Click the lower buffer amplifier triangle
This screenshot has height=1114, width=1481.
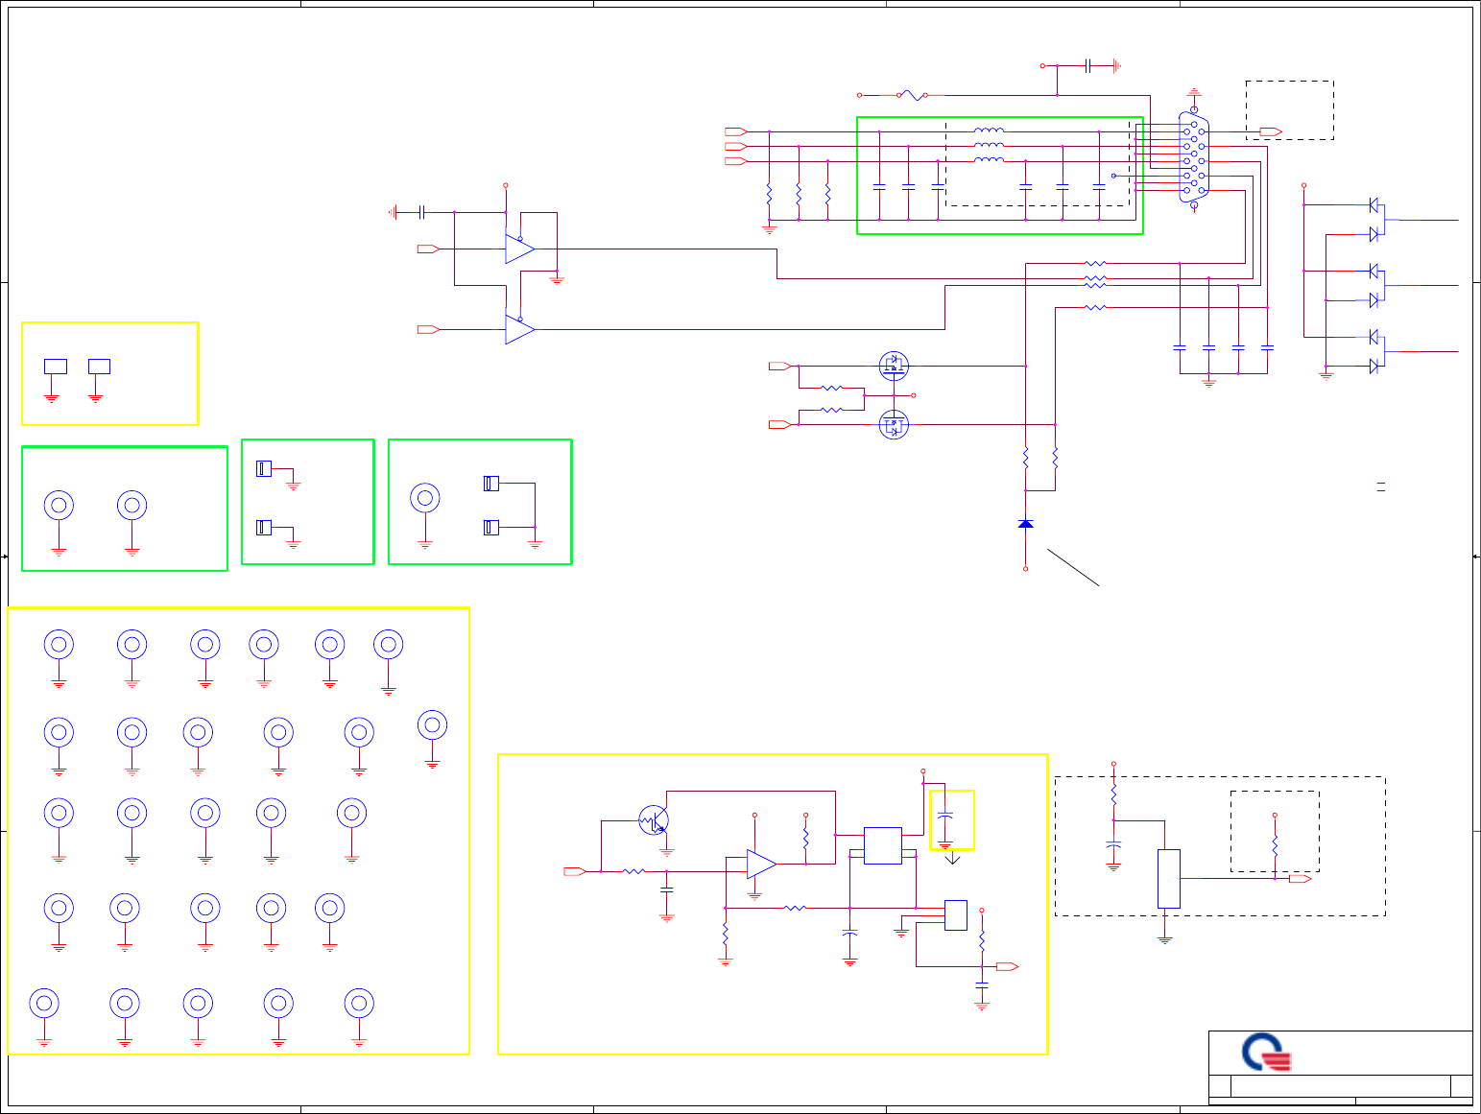[x=519, y=329]
